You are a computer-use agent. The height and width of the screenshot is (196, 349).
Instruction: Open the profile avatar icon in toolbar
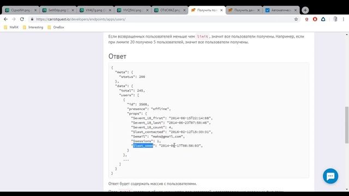335,20
